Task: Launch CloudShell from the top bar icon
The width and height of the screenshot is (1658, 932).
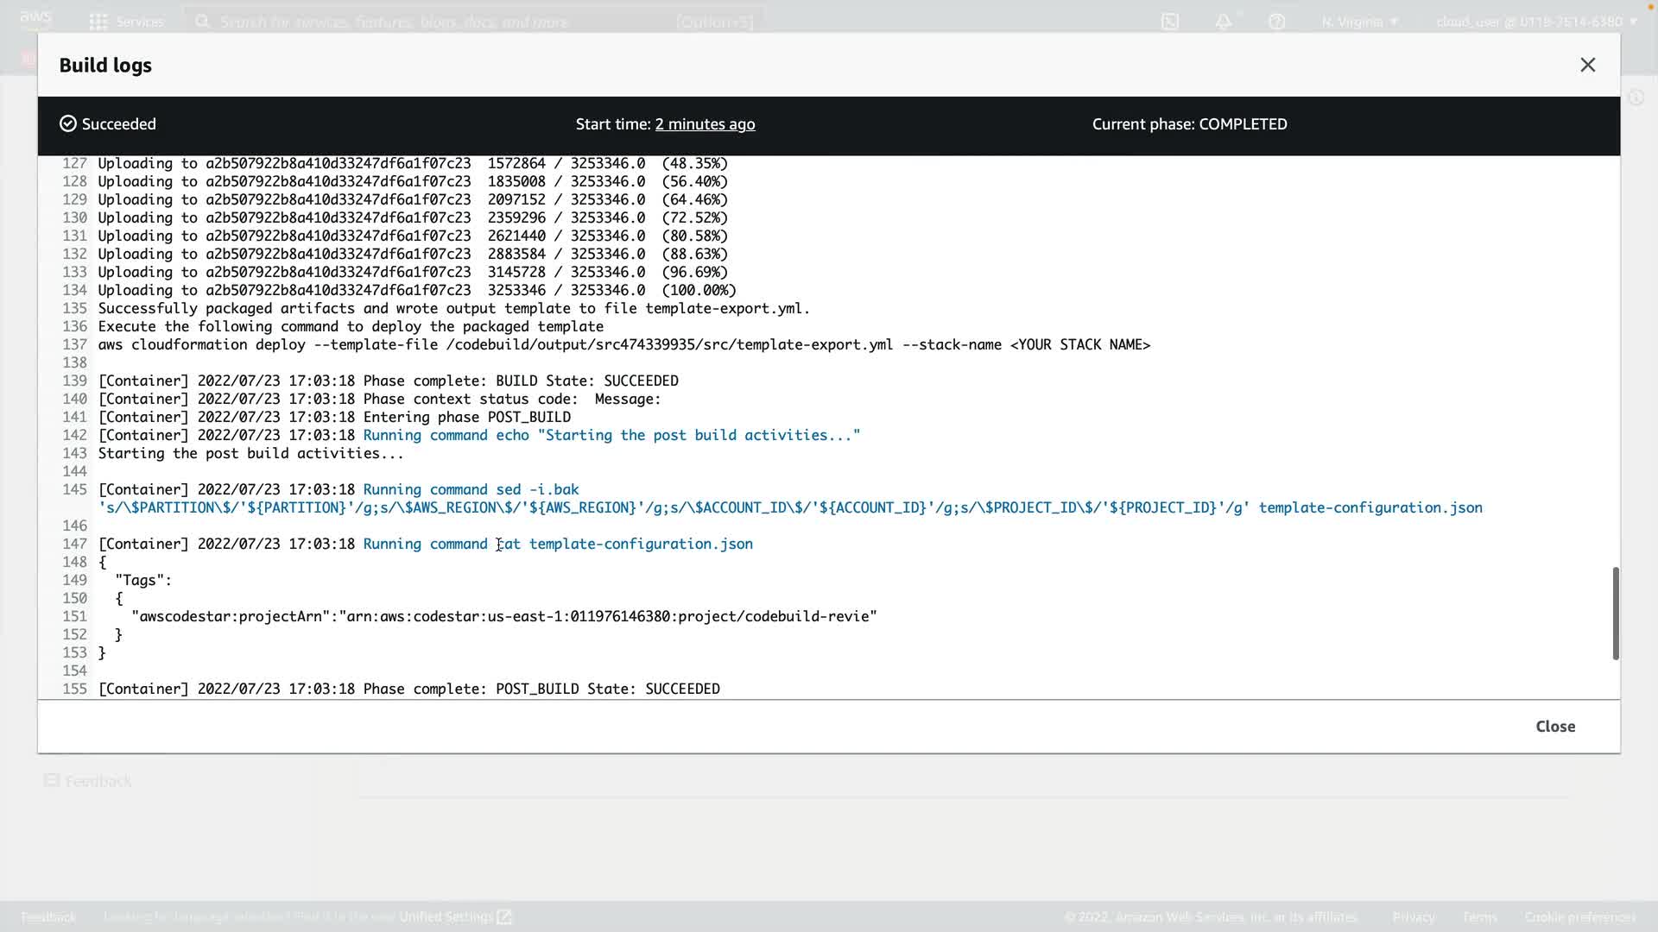Action: tap(1170, 22)
